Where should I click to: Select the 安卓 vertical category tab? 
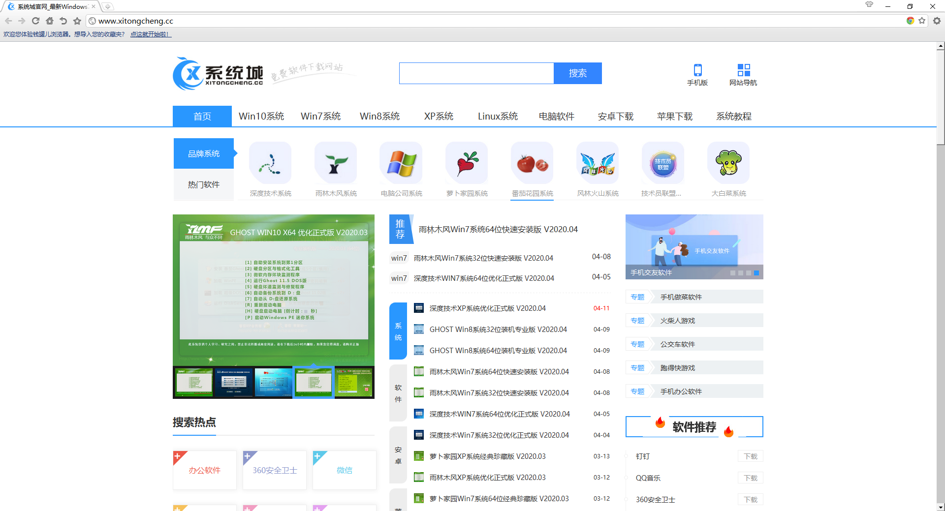click(x=398, y=455)
